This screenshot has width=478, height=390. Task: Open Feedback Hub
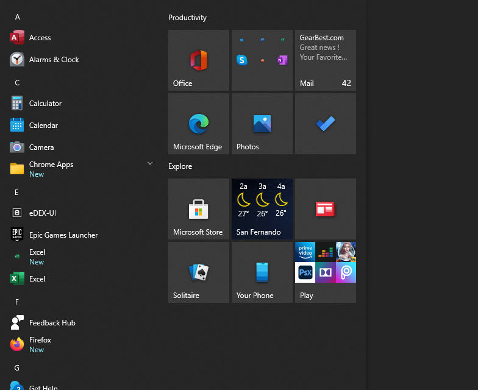coord(80,323)
